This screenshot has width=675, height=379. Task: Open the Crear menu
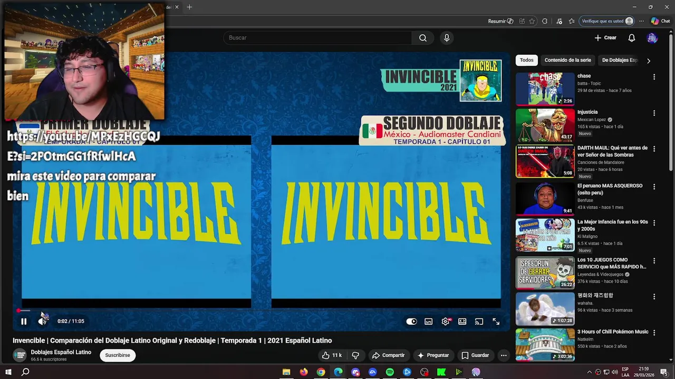click(x=605, y=38)
